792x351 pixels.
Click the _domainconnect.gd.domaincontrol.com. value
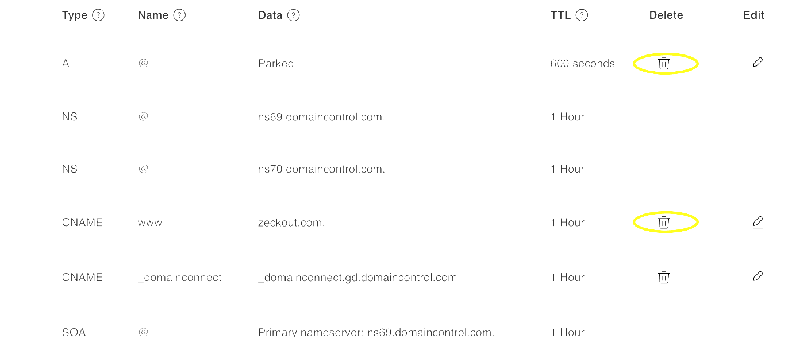tap(359, 278)
